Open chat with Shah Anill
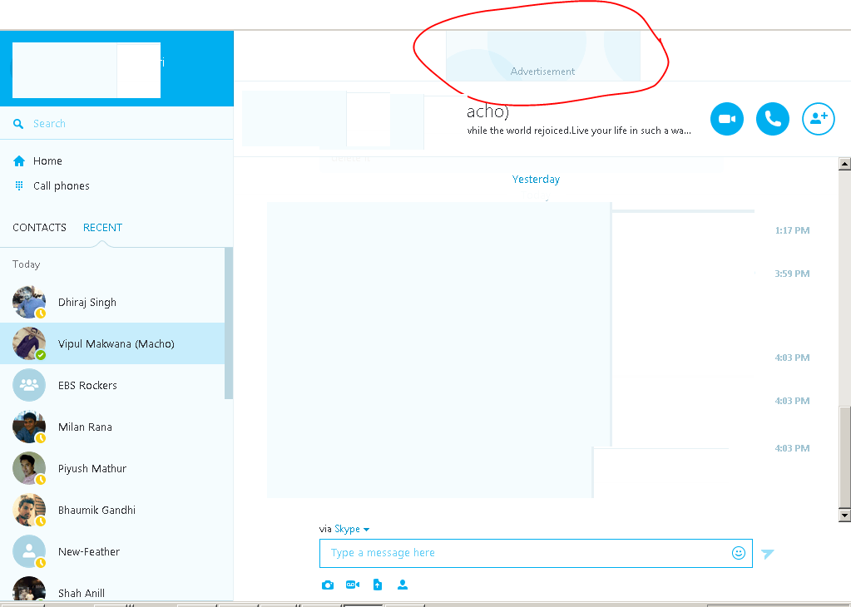This screenshot has height=607, width=851. (112, 589)
